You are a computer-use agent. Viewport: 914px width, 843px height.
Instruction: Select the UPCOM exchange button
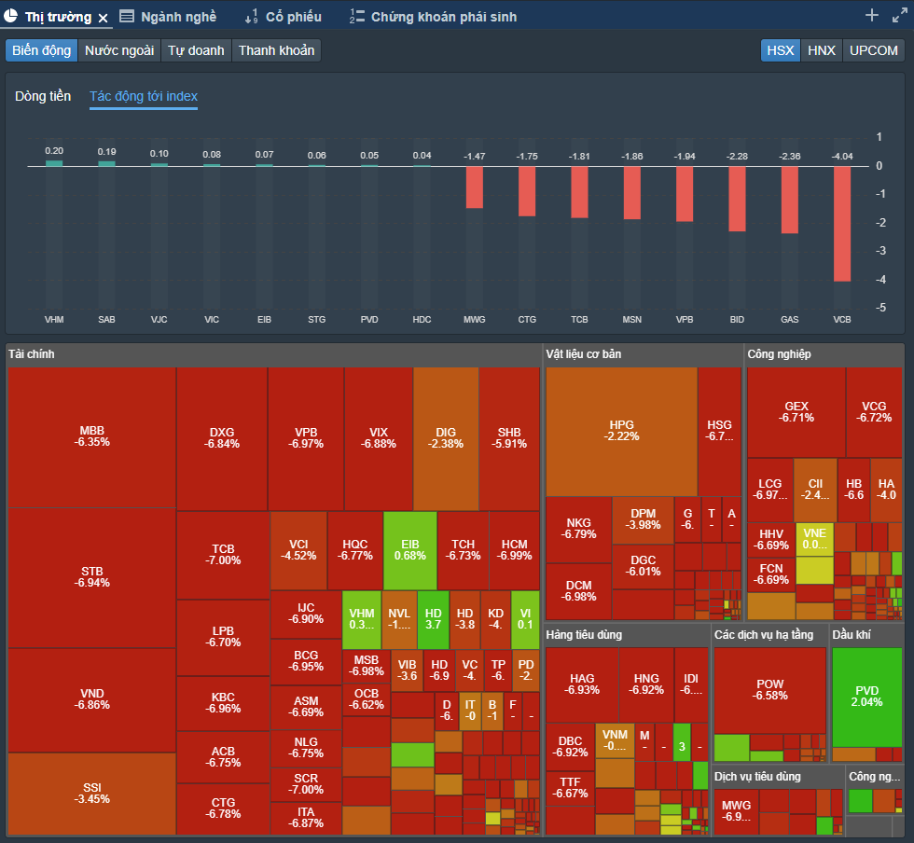tap(874, 50)
